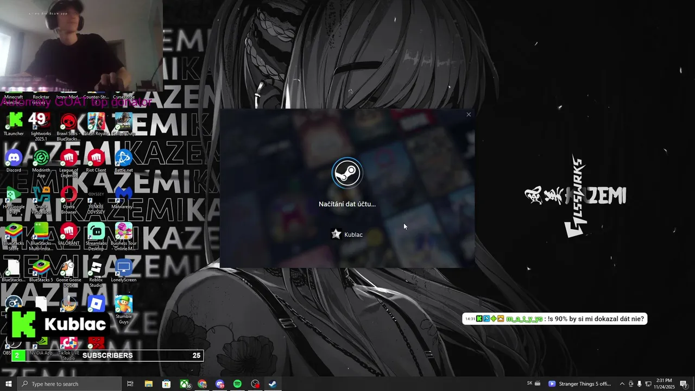Open the Discord desktop icon
The width and height of the screenshot is (695, 391).
(14, 161)
